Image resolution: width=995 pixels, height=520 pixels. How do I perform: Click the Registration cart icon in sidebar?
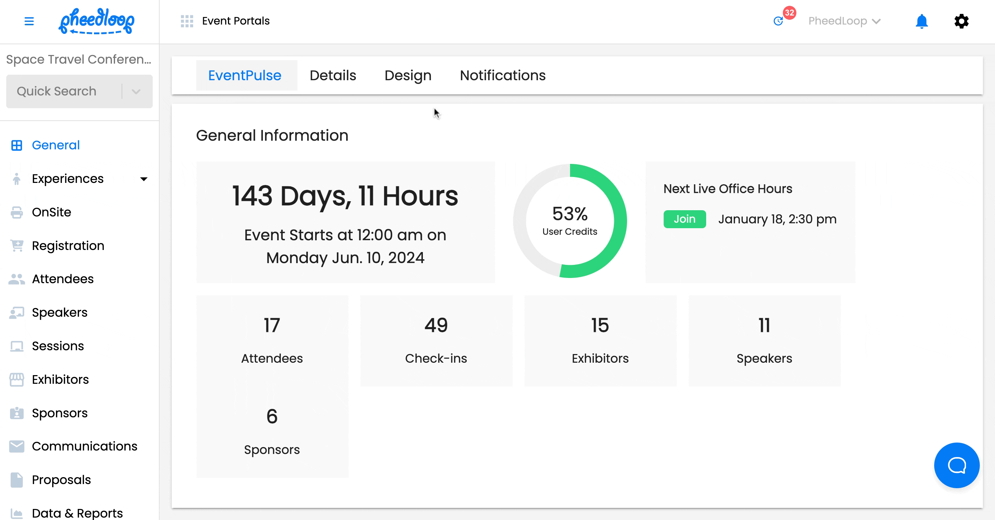pyautogui.click(x=17, y=245)
